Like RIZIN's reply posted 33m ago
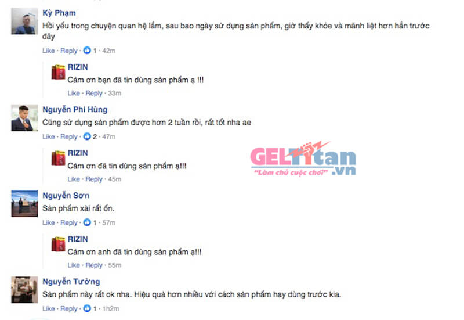 tap(74, 93)
